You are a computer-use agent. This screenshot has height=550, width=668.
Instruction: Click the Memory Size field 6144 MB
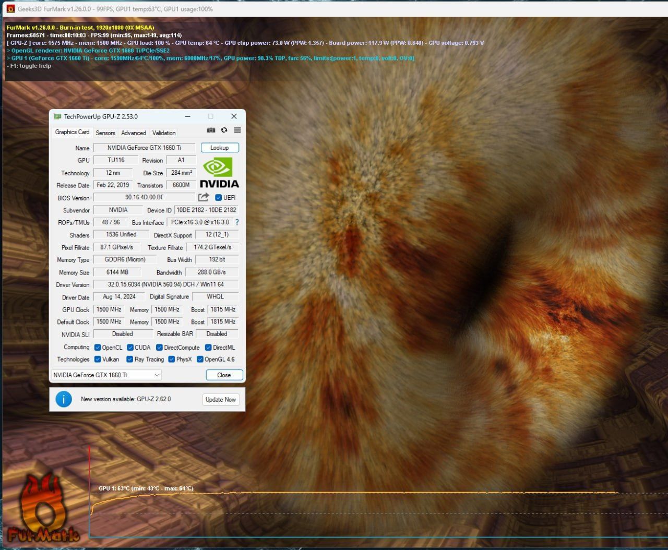click(117, 272)
